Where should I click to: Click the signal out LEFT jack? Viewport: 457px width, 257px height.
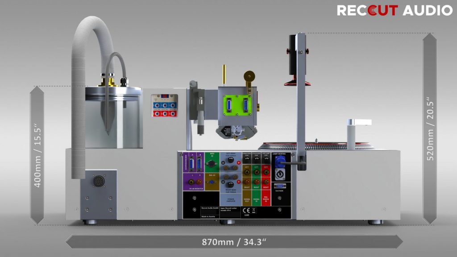click(247, 172)
